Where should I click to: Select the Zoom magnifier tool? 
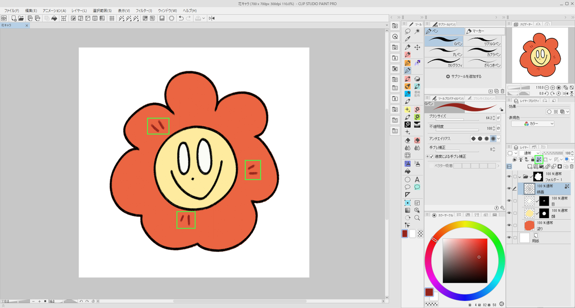tap(417, 218)
